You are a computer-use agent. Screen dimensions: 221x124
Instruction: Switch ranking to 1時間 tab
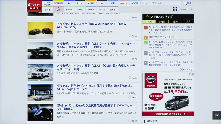[149, 21]
